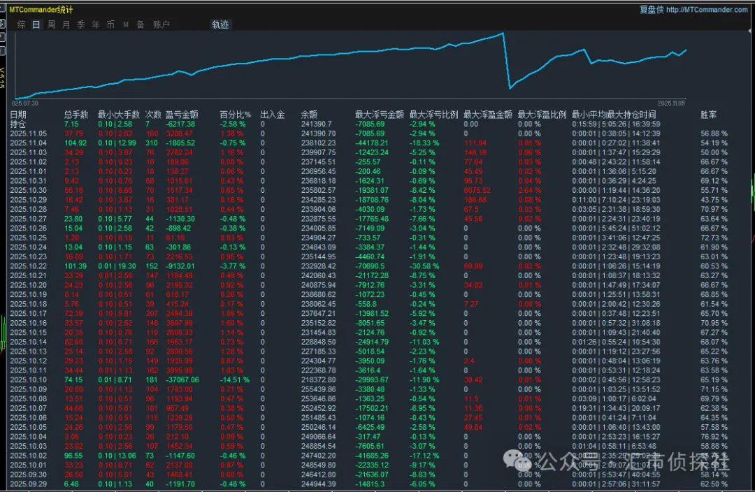Click the 盈亏金额 column header
This screenshot has height=492, width=755.
tap(181, 115)
